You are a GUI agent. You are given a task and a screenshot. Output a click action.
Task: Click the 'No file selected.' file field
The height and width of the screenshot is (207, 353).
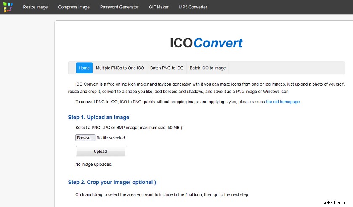pos(111,138)
